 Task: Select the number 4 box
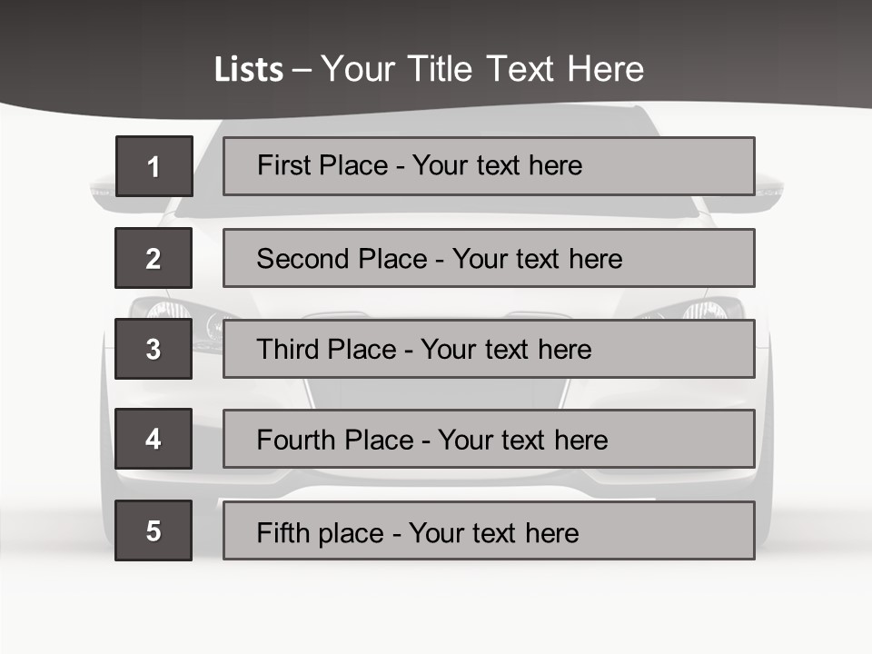pos(154,439)
